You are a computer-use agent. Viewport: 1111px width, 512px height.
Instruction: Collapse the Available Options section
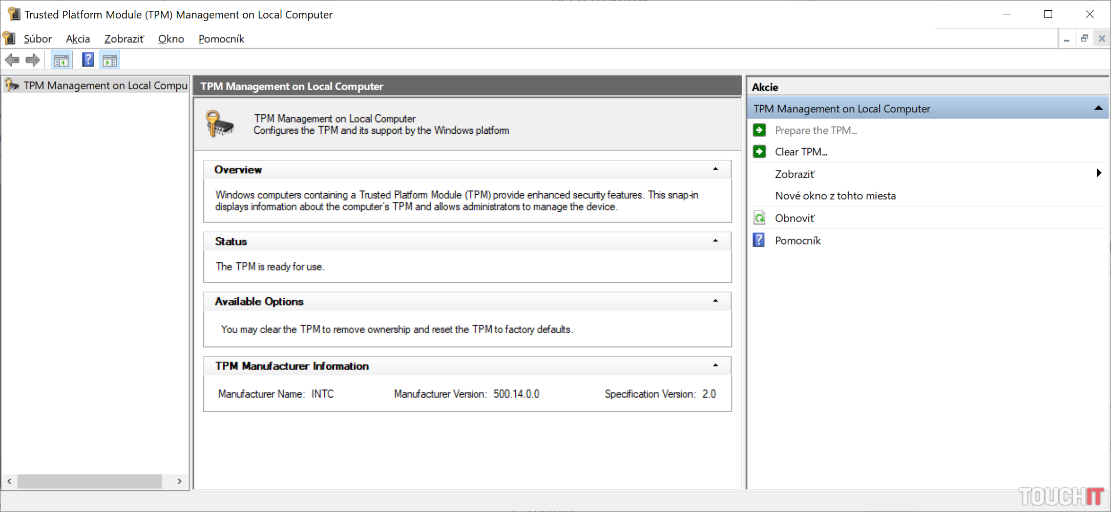tap(715, 301)
